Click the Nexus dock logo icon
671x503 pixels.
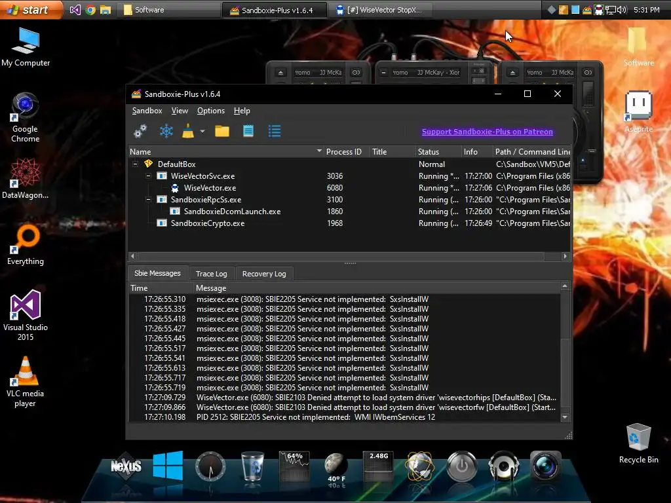tap(126, 466)
